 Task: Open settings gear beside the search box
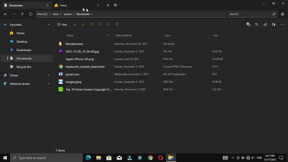click(x=283, y=14)
